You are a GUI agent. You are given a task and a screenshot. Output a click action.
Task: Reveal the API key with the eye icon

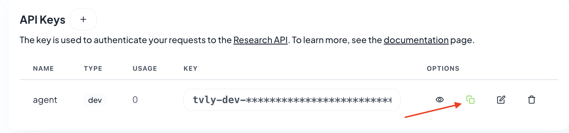(x=440, y=100)
